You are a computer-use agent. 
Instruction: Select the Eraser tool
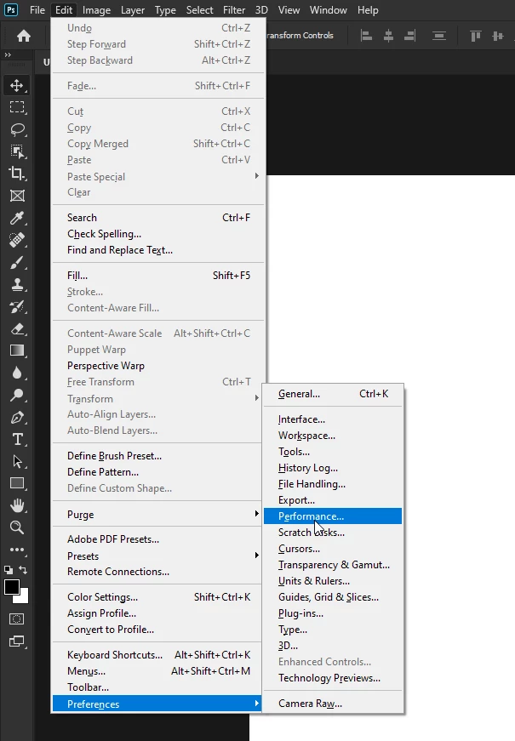17,328
